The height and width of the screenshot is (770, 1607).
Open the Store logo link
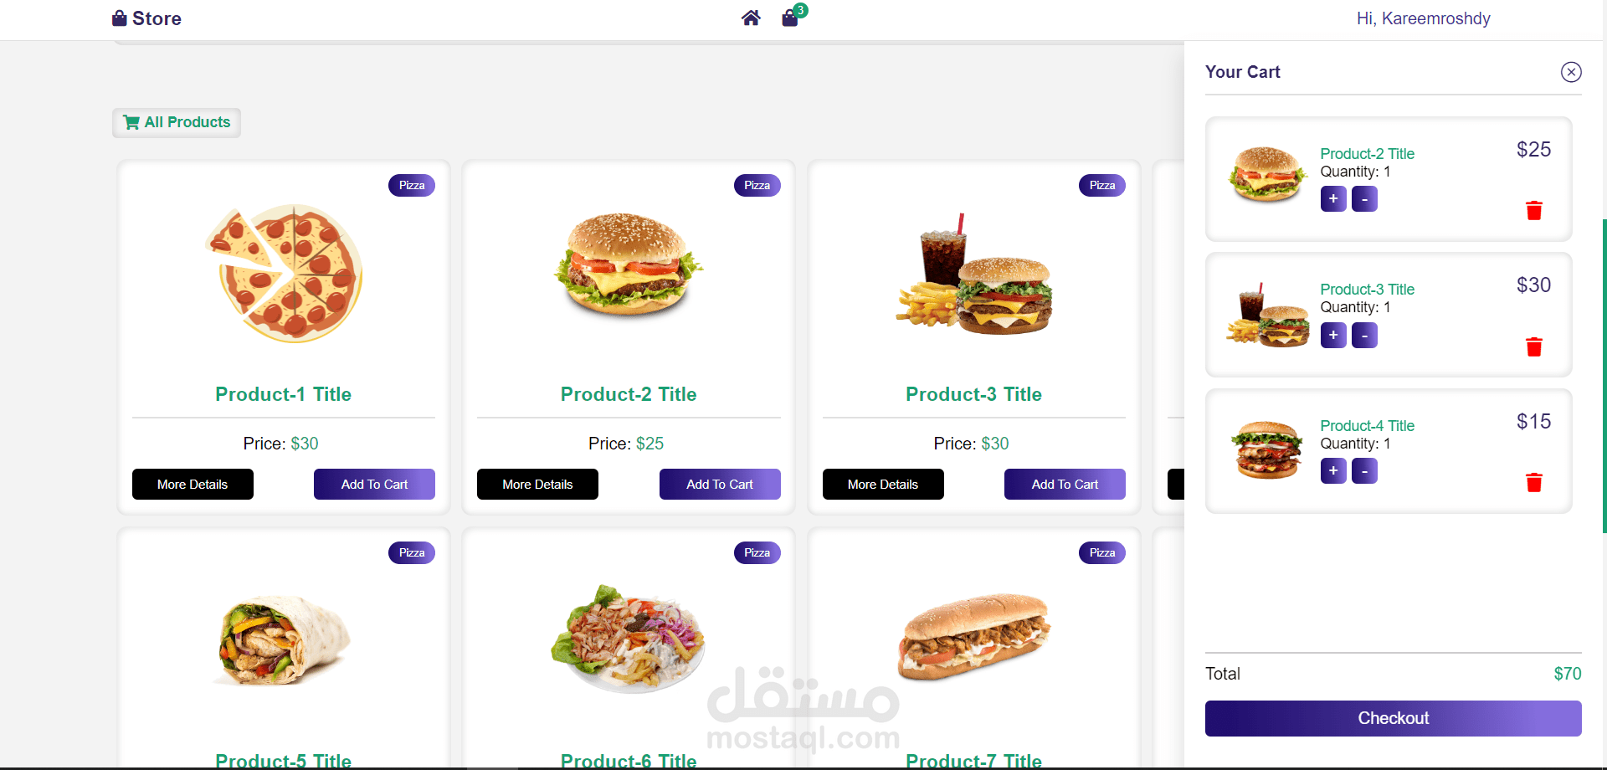coord(146,18)
